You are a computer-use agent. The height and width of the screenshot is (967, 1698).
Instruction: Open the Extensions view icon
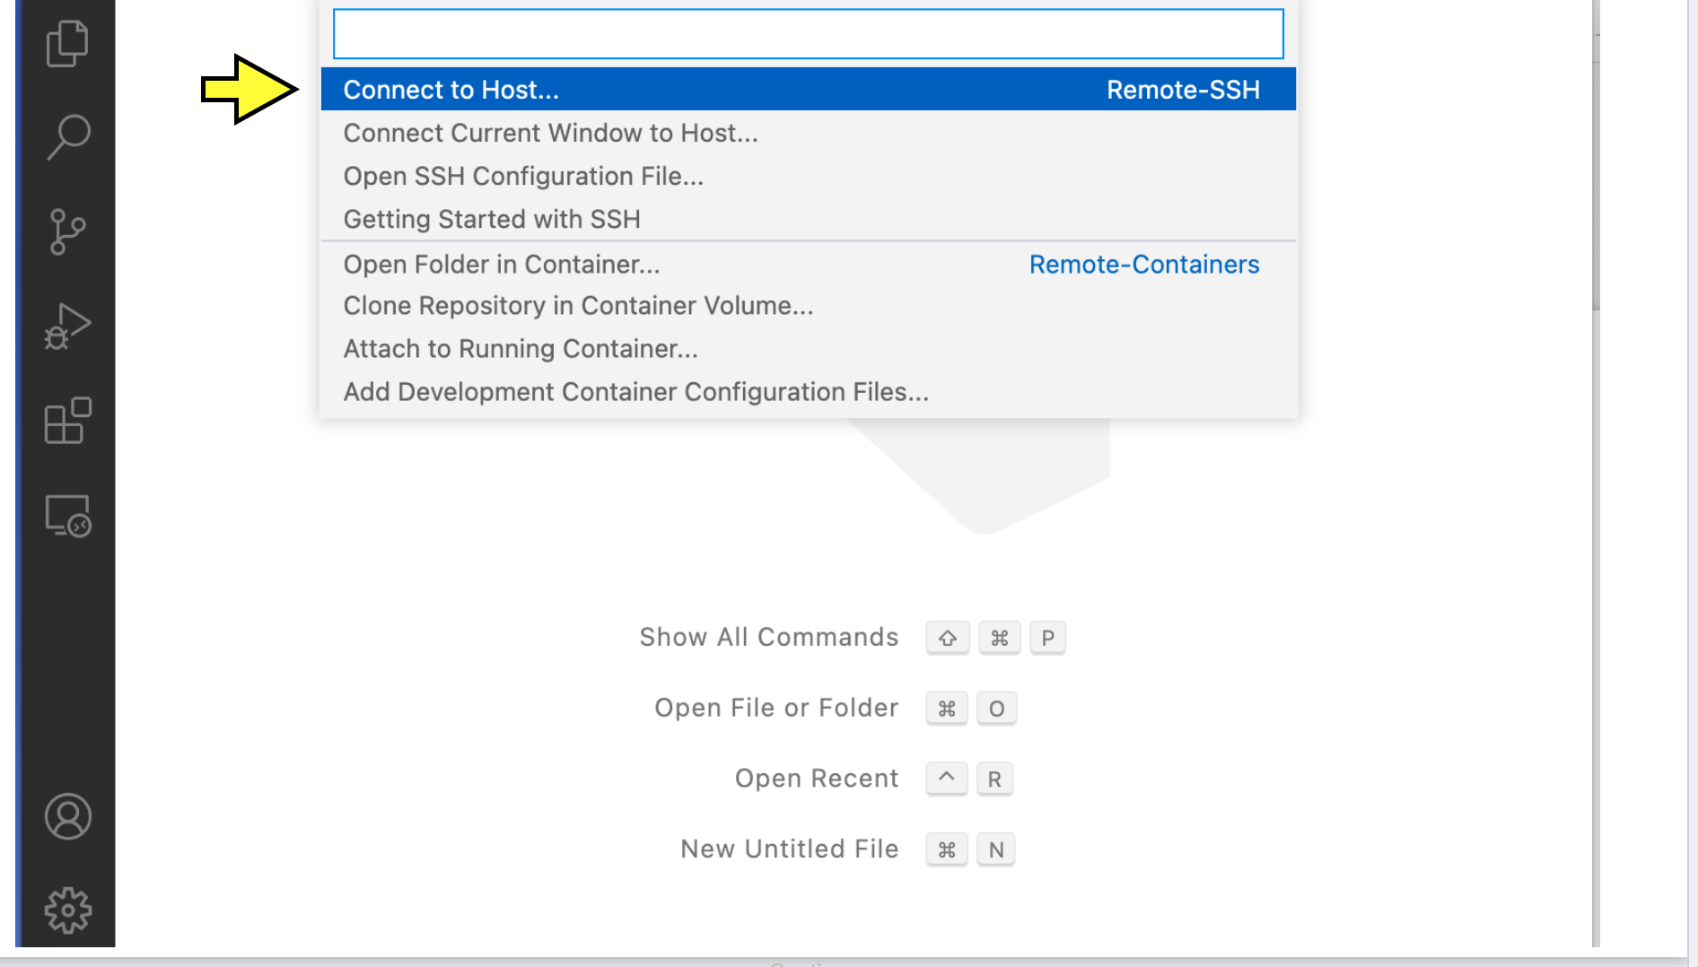67,421
